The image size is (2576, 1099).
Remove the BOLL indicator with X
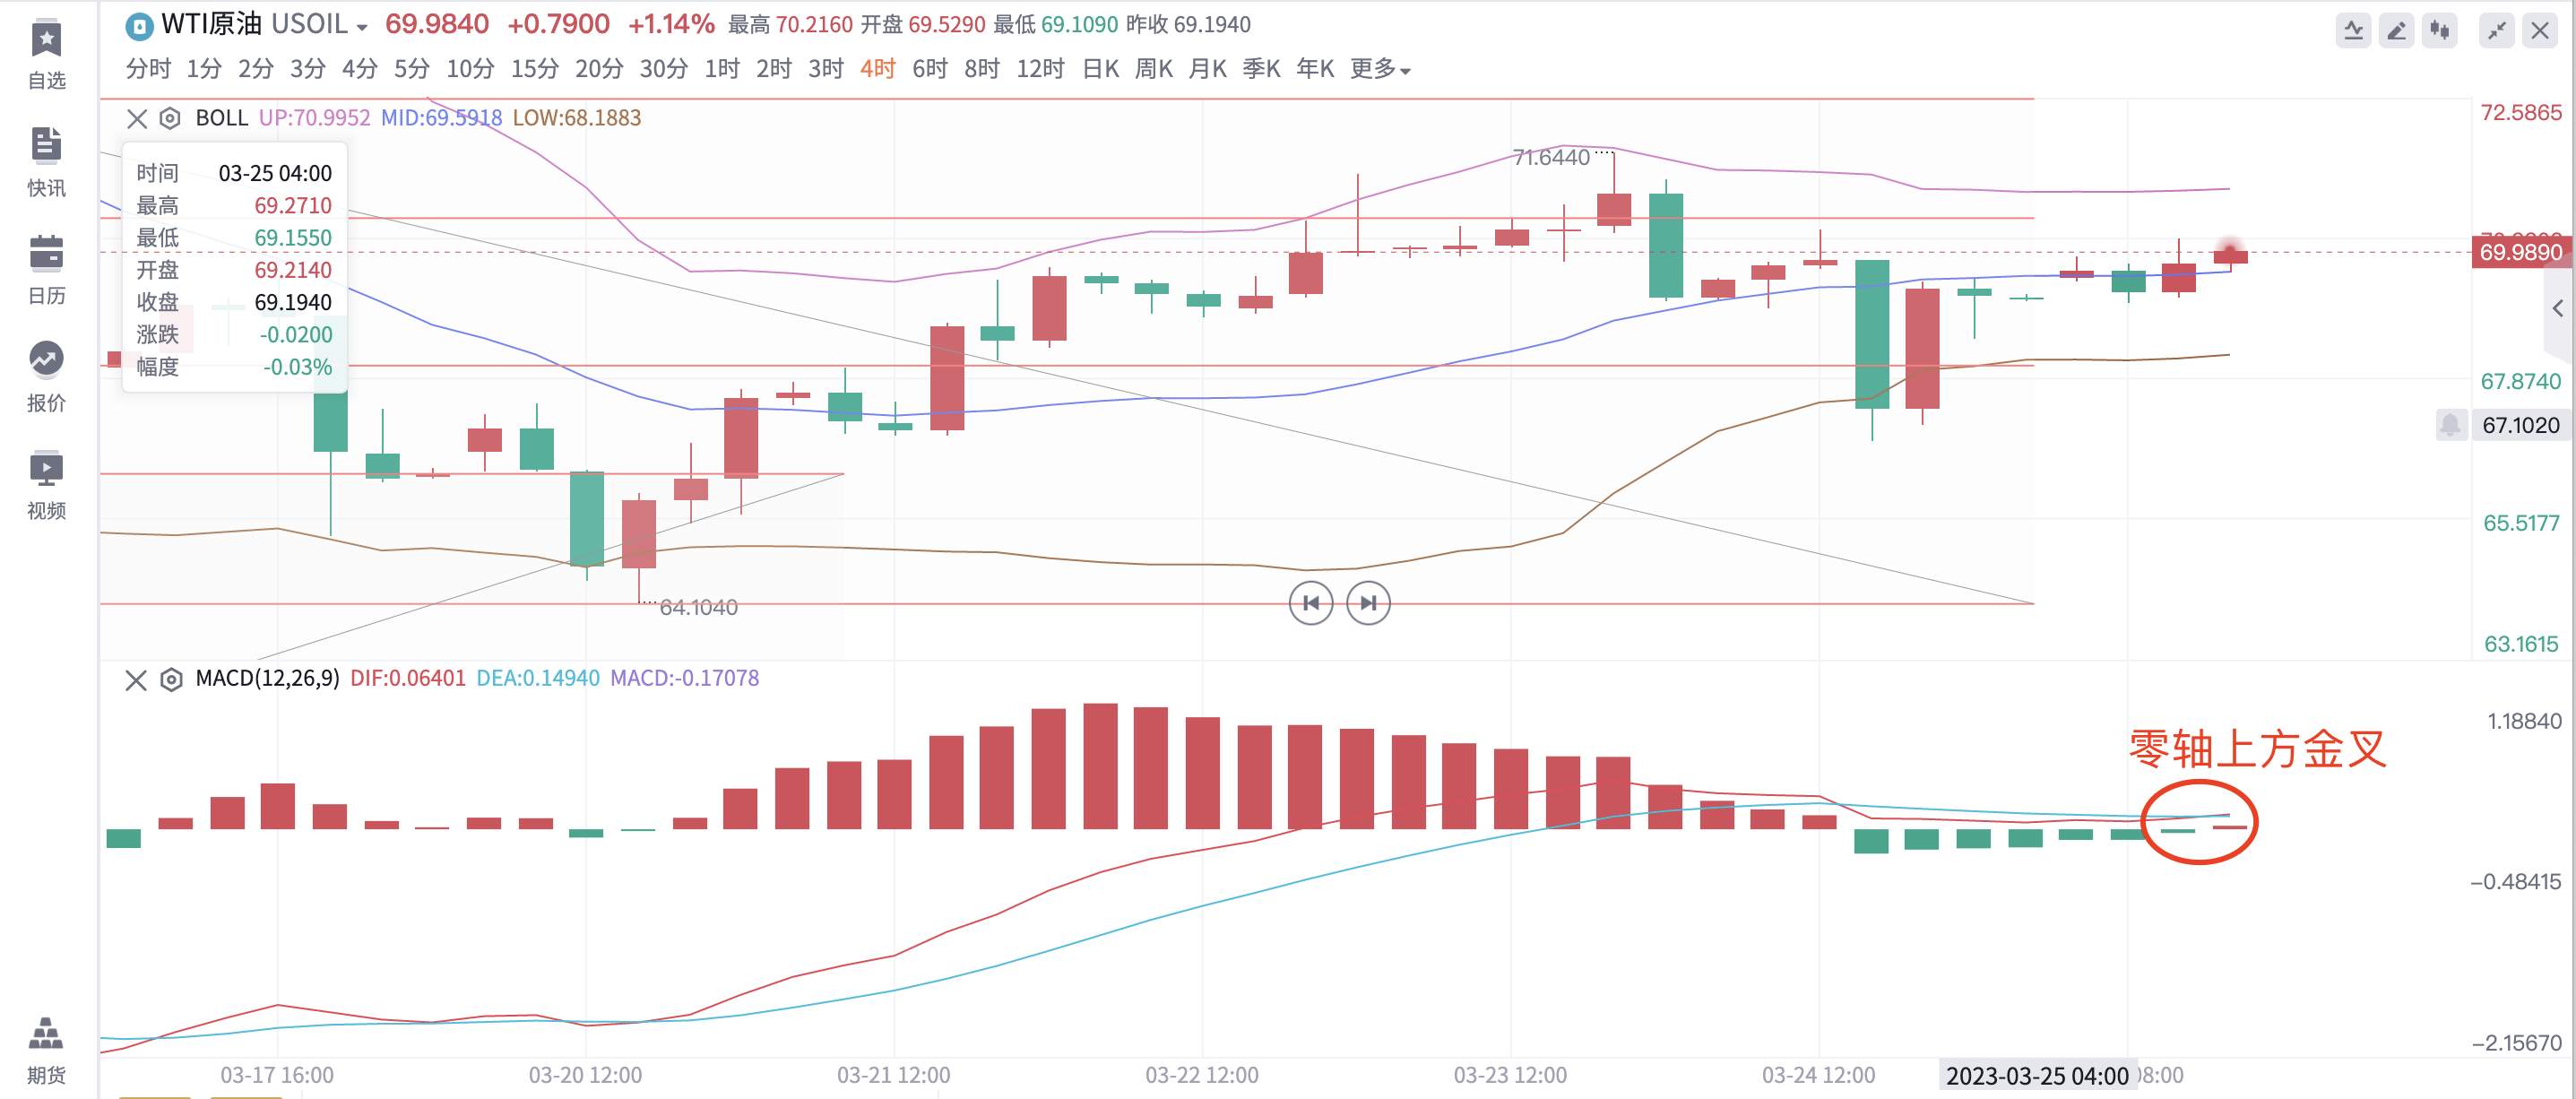point(137,119)
